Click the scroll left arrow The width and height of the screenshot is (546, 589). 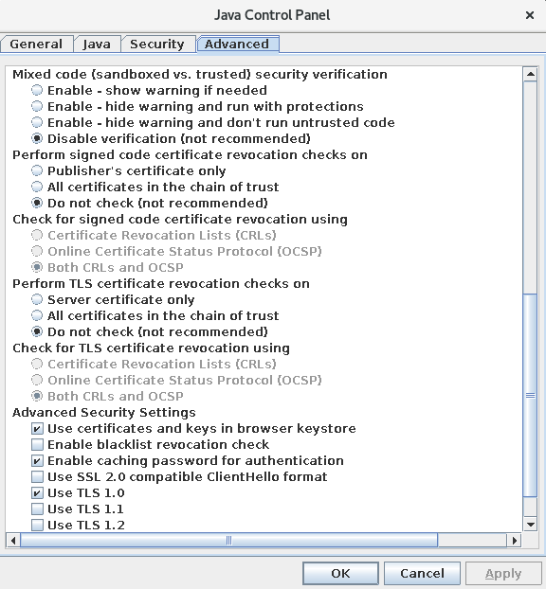coord(13,541)
